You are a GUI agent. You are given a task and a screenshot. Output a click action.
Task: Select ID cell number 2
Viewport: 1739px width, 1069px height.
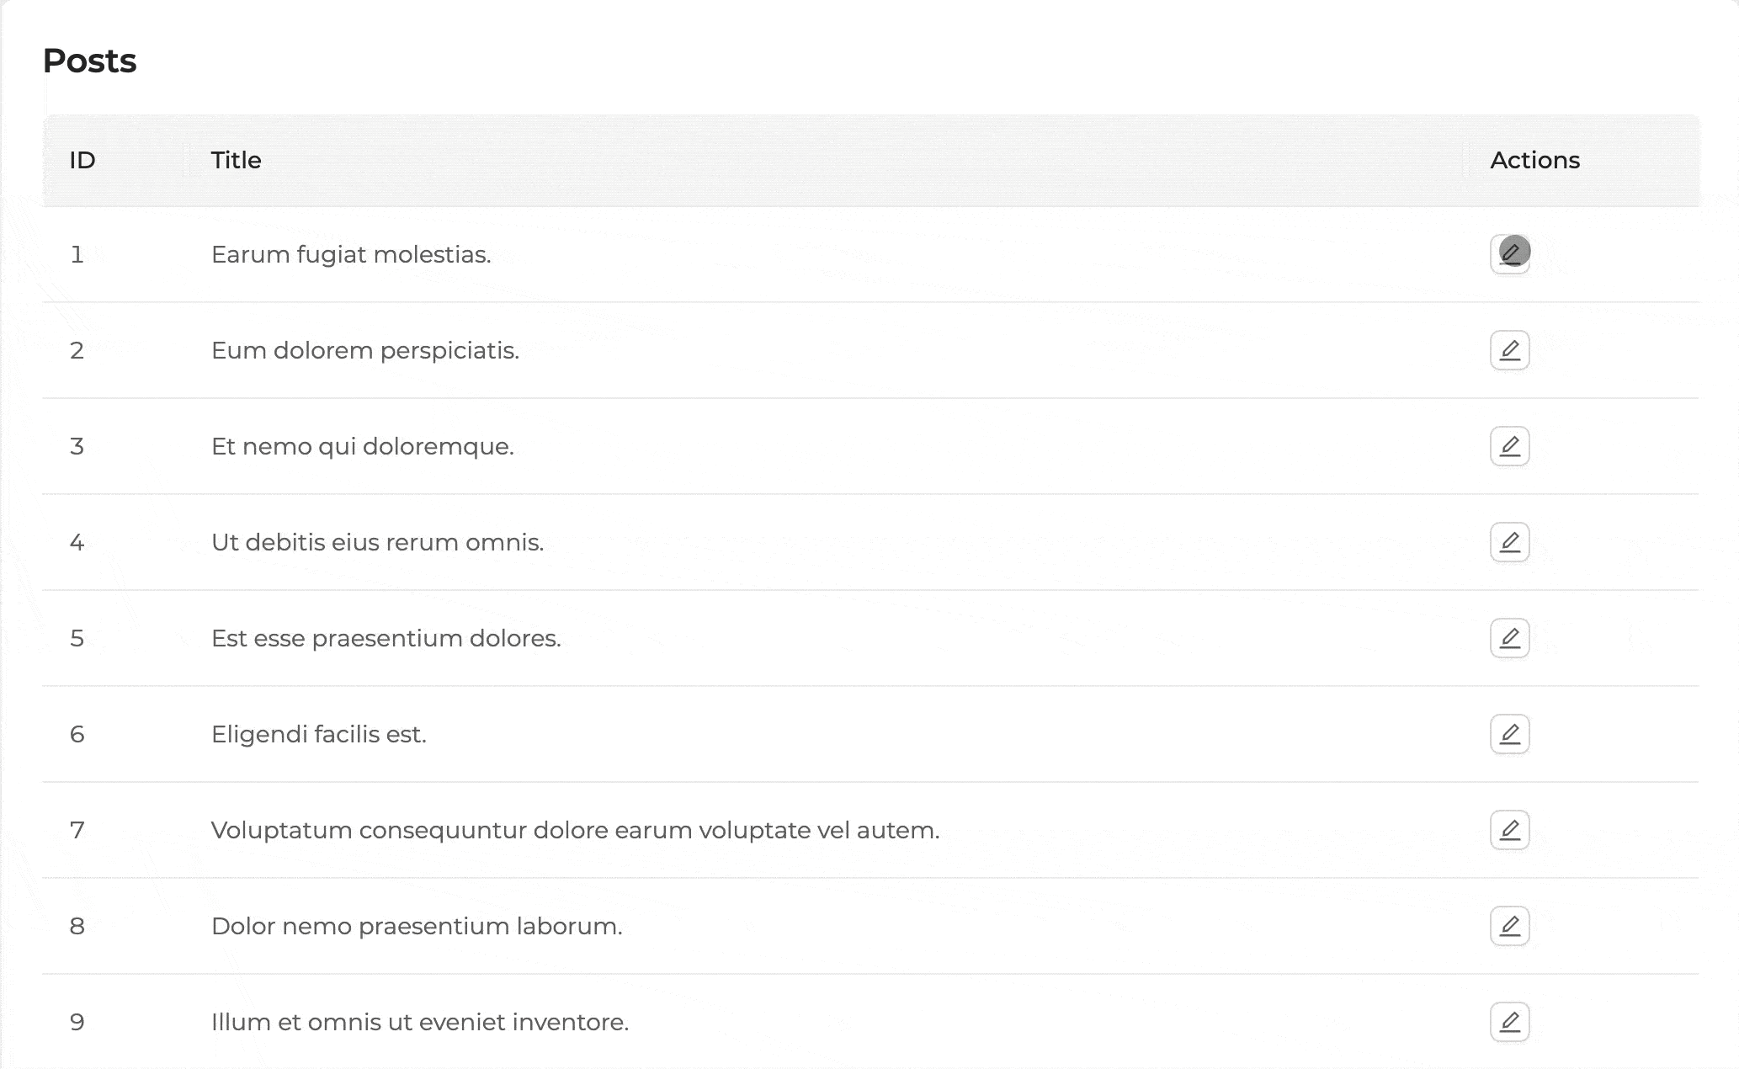77,350
